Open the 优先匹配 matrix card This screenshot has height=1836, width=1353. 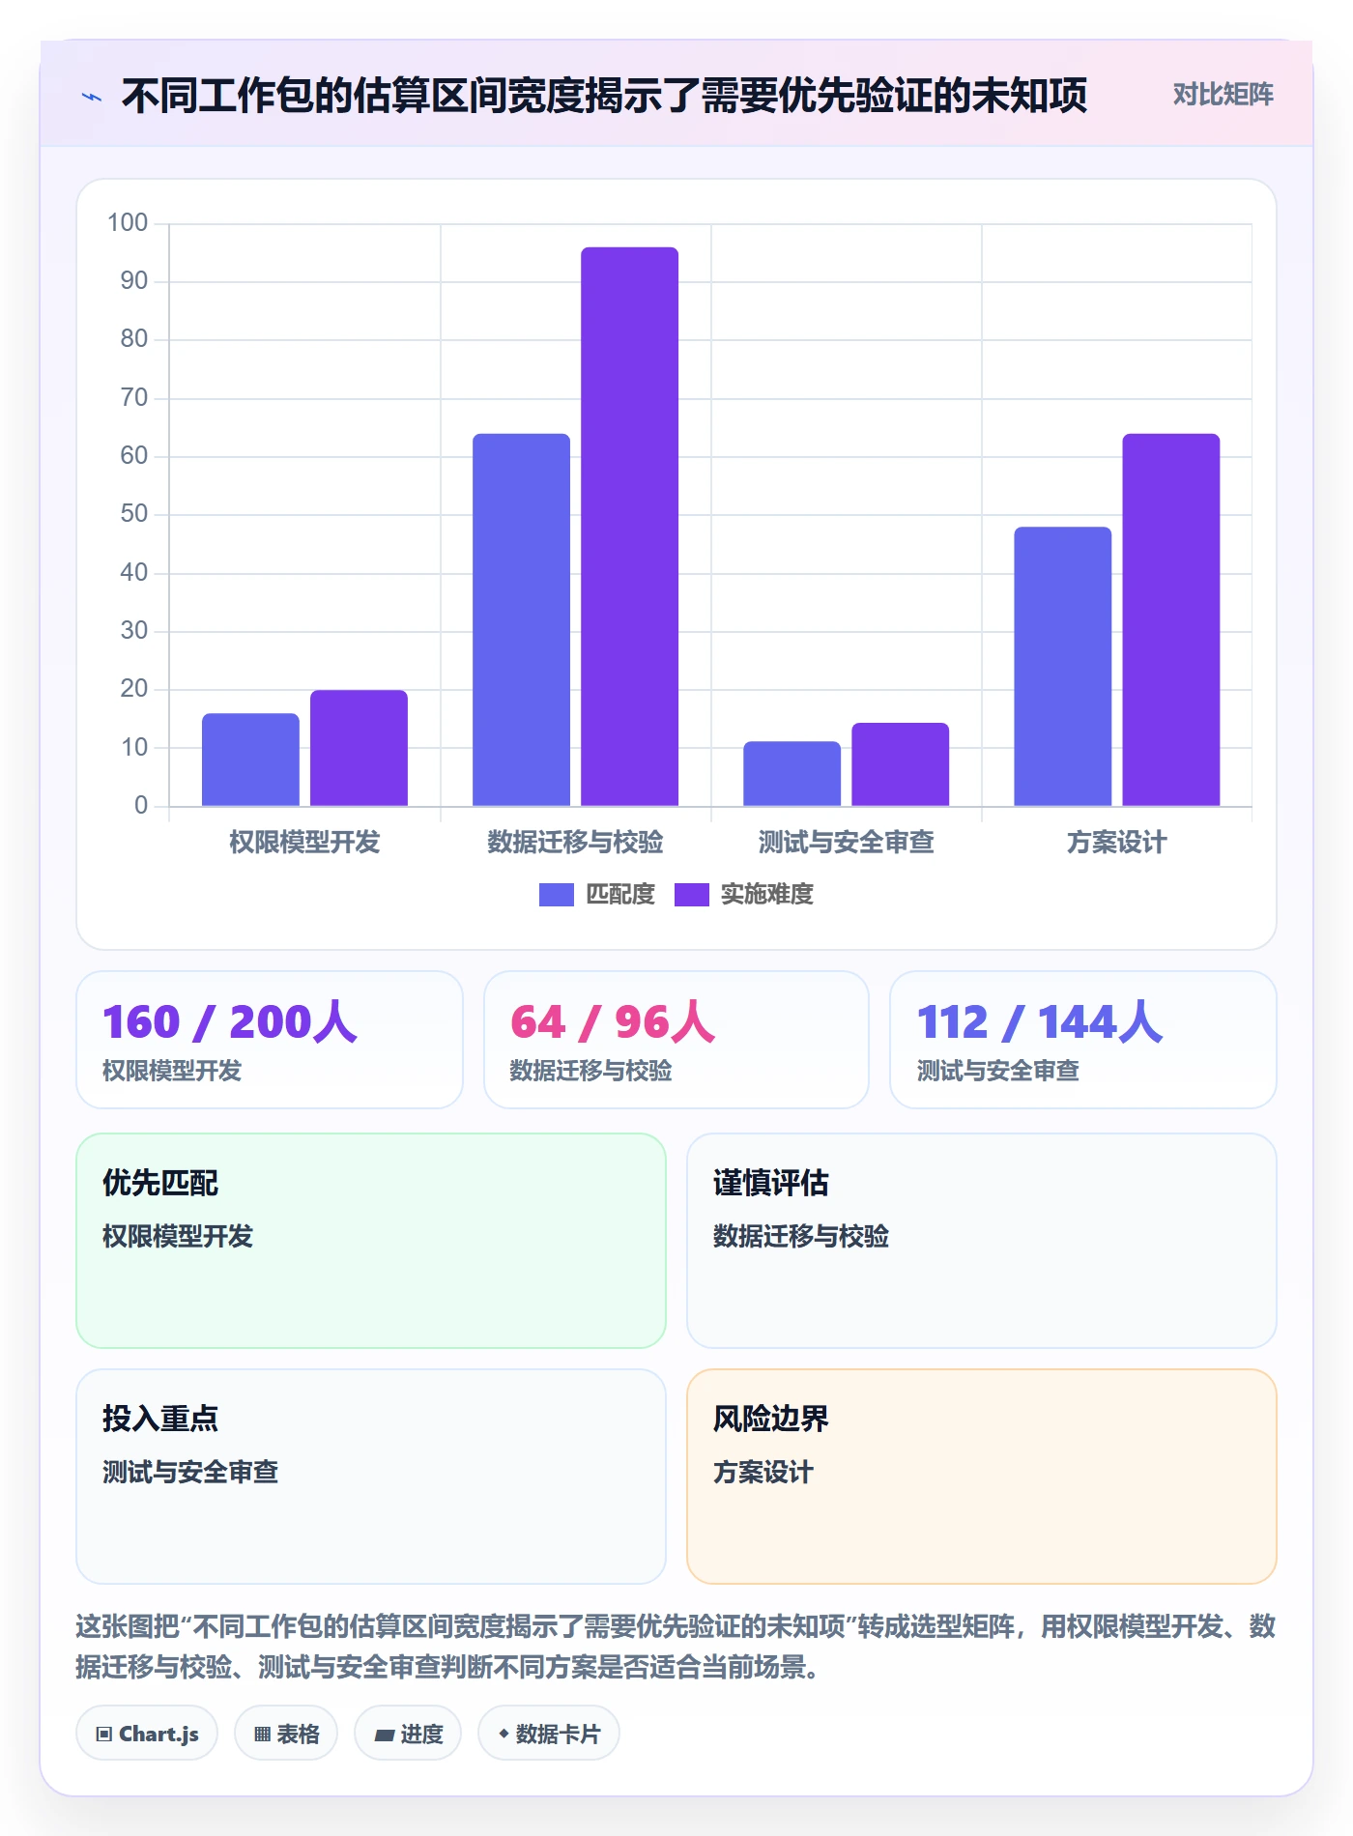(x=371, y=1241)
